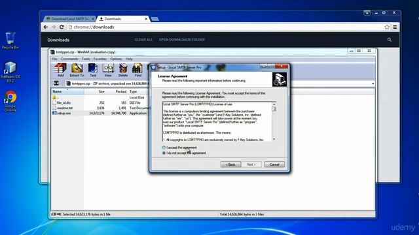Image resolution: width=419 pixels, height=235 pixels.
Task: Click the WinRAR status bar drive icon
Action: (54, 214)
